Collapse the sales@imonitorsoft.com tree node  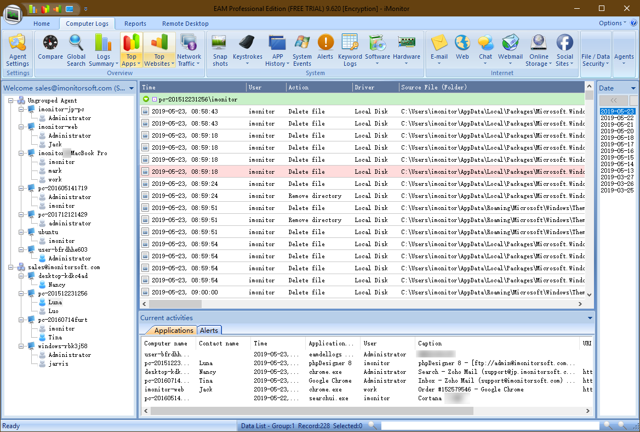coord(11,267)
